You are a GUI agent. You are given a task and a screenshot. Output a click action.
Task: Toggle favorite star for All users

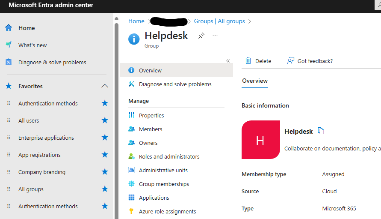(x=105, y=120)
